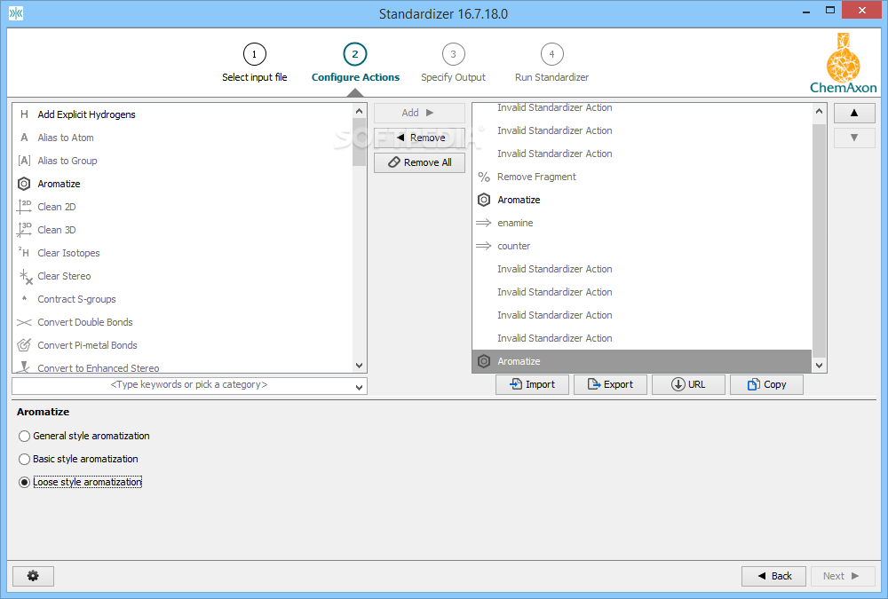This screenshot has height=599, width=888.
Task: Click the Clean 2D icon
Action: coord(24,207)
